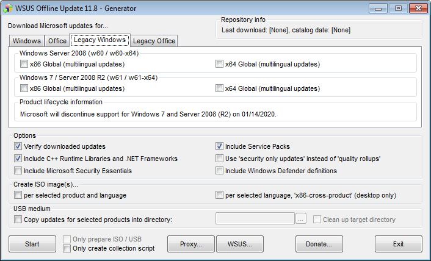Image resolution: width=431 pixels, height=261 pixels.
Task: Open Proxy... settings
Action: click(x=191, y=244)
